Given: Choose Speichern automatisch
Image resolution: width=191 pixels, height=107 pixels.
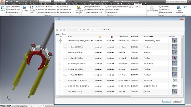Looking at the screenshot, I should (44, 7).
